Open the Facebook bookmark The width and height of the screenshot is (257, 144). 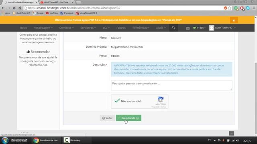67,13
